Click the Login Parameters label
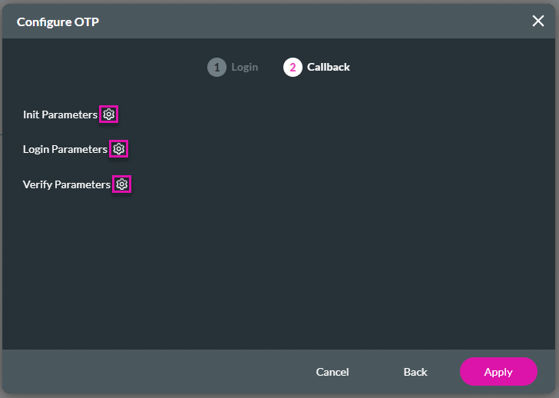This screenshot has height=398, width=559. 65,149
